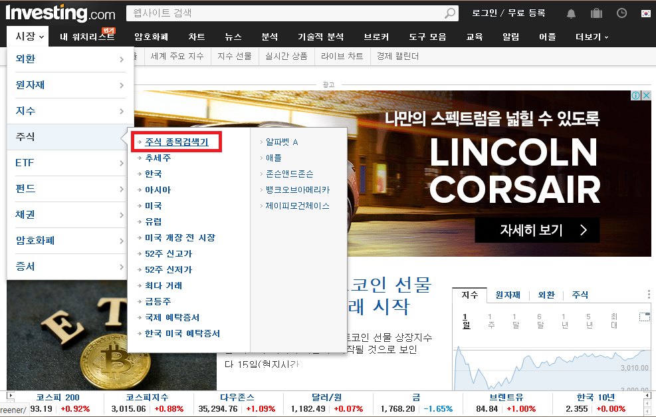Select the 1주 chart range
Viewport: 656px width, 417px height.
pos(491,321)
